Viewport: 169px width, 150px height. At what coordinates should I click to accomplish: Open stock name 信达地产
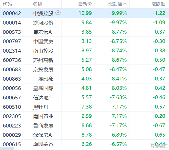[43, 98]
